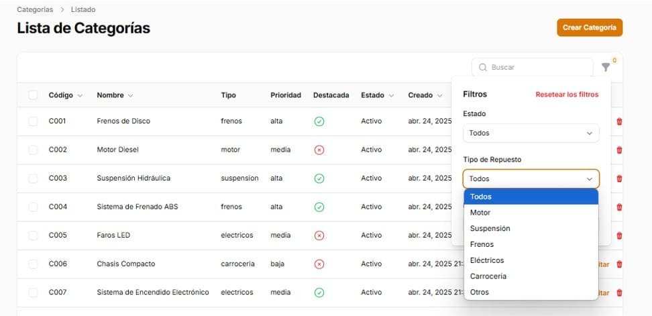This screenshot has height=316, width=652.
Task: Check the box for row C003
Action: click(x=33, y=178)
